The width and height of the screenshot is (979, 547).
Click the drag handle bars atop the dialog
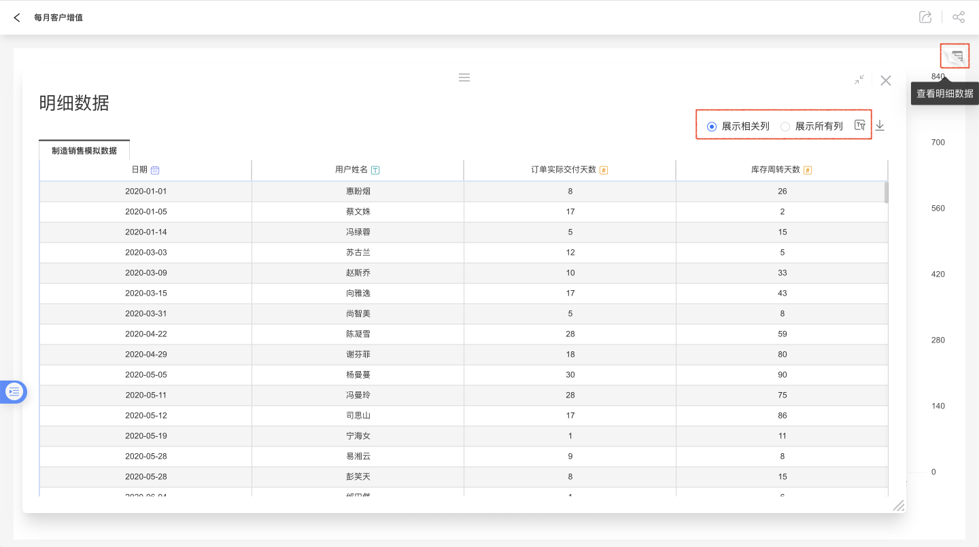coord(464,77)
